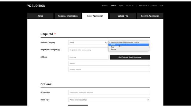Choose Dance in the second choice list
The height and width of the screenshot is (107, 191).
click(x=129, y=49)
